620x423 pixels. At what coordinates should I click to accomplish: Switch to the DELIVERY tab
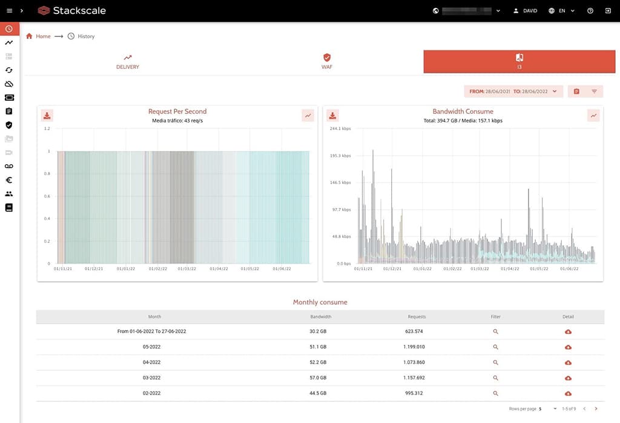coord(128,62)
